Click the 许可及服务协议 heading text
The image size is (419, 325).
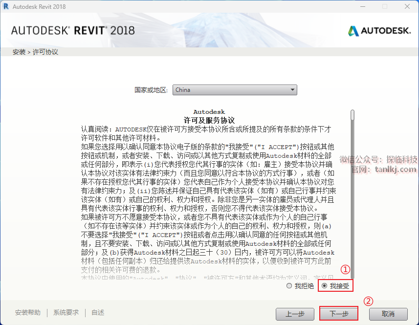pos(209,120)
